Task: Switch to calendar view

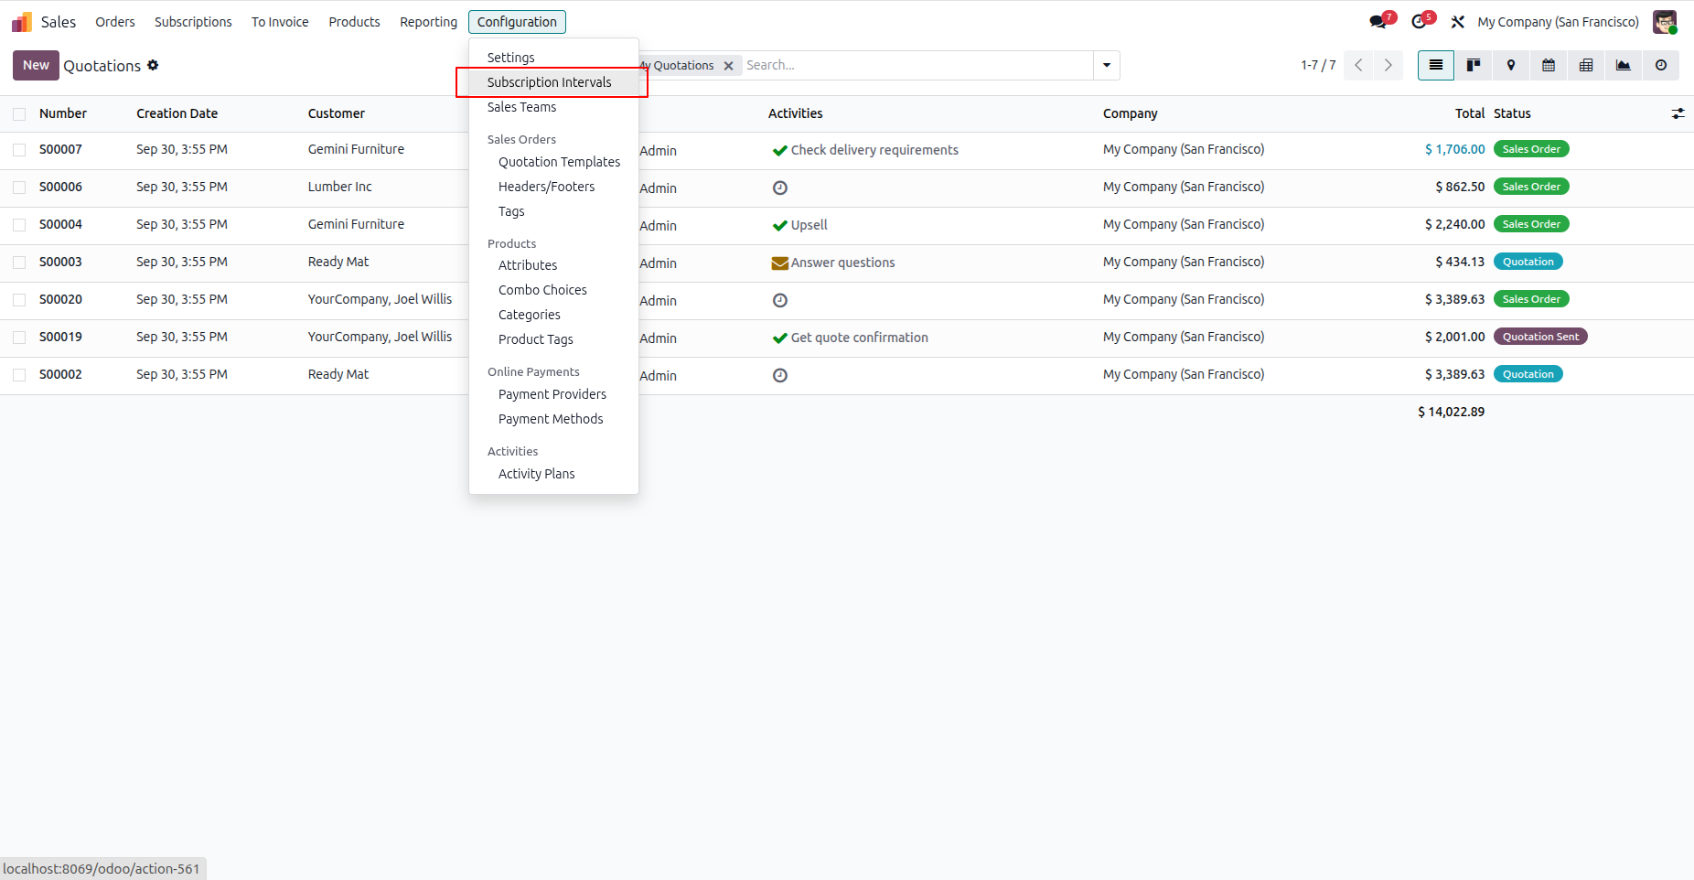Action: point(1549,65)
